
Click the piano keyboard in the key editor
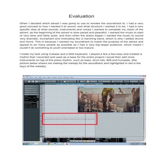42,111
